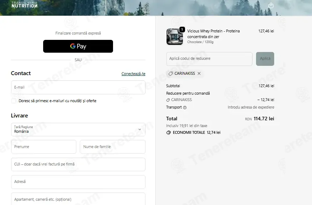
Task: Click the Transport help question icon
Action: (185, 107)
